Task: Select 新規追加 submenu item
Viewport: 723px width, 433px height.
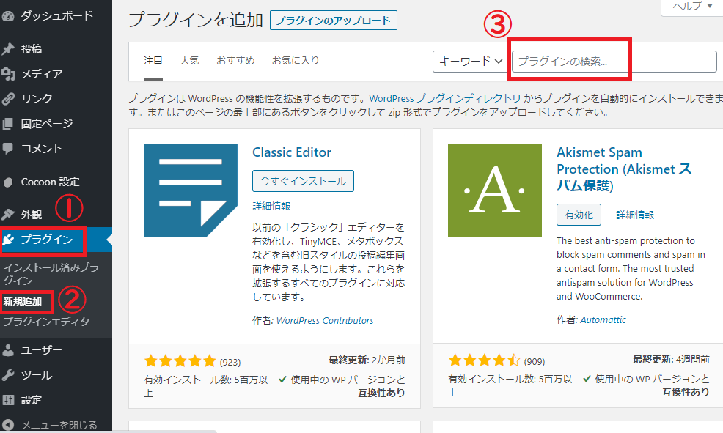Action: click(23, 302)
